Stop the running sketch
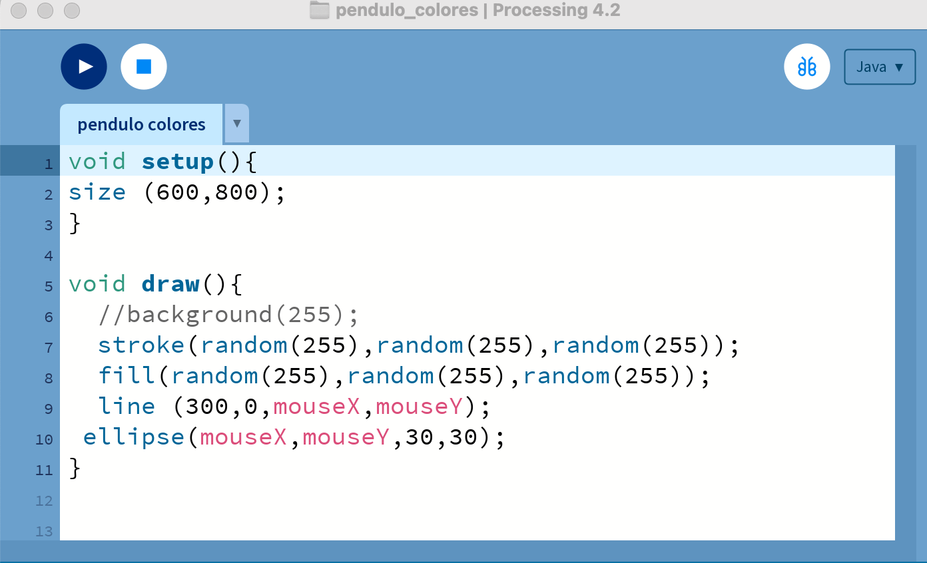Screen dimensions: 927x563 144,67
